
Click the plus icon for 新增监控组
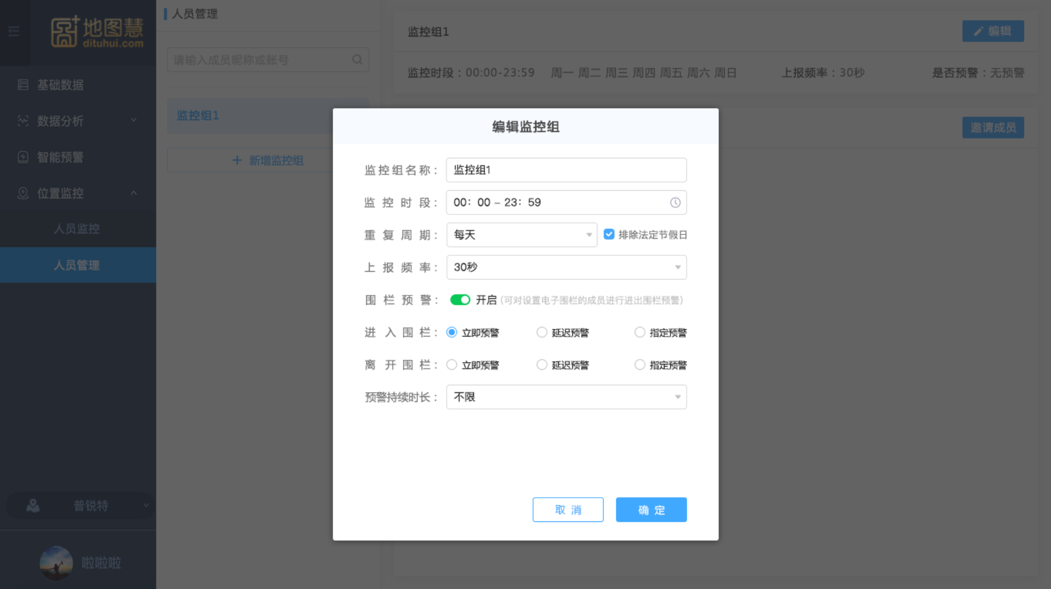click(237, 160)
